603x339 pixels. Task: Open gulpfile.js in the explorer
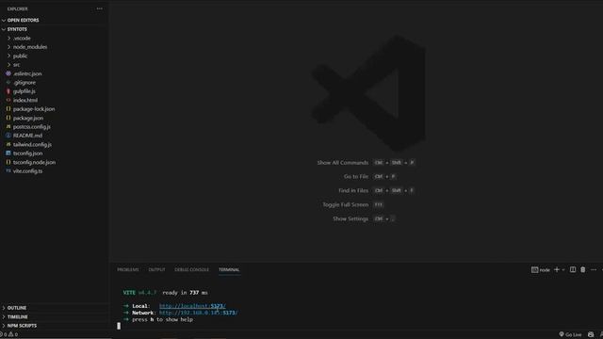[24, 91]
